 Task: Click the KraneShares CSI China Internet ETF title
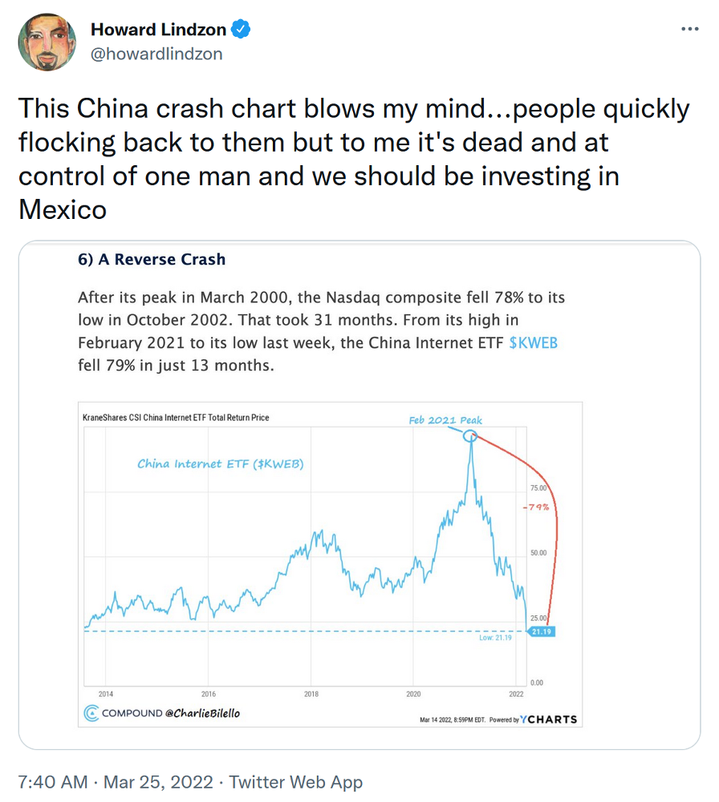tap(176, 418)
